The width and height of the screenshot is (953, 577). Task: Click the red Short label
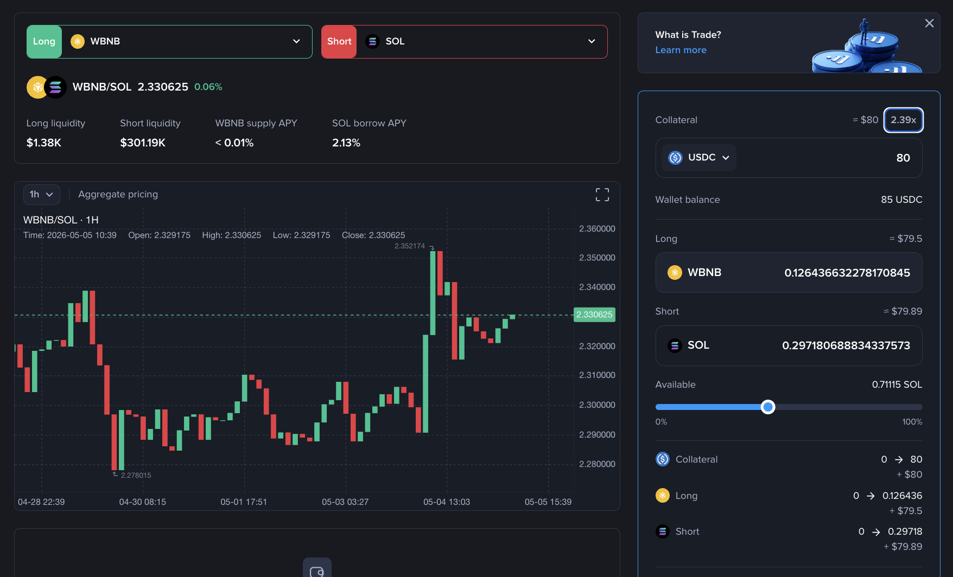point(339,42)
